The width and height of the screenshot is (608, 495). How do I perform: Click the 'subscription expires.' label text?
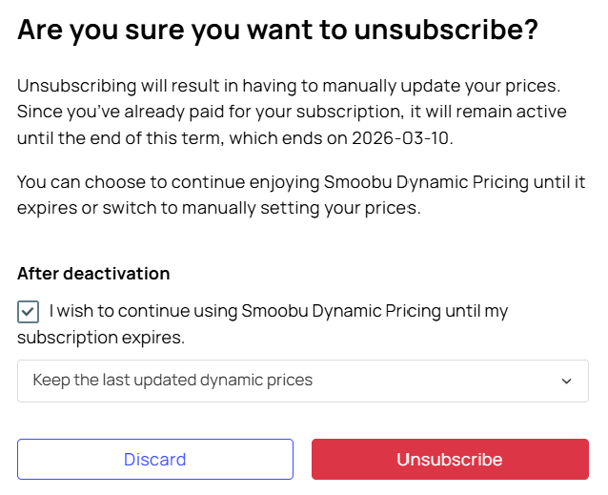[101, 338]
